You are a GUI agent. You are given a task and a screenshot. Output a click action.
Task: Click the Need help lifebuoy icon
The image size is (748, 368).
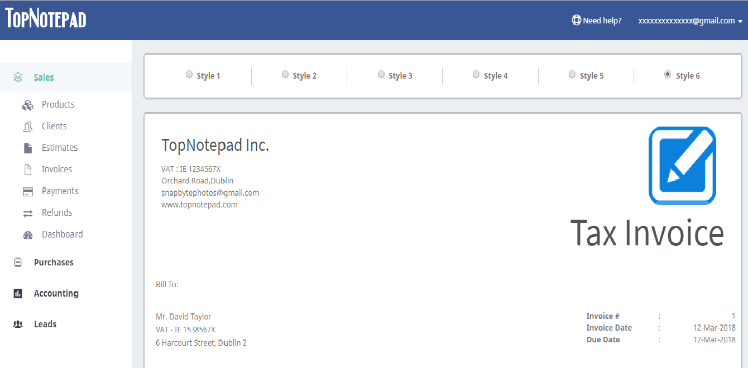(x=576, y=20)
